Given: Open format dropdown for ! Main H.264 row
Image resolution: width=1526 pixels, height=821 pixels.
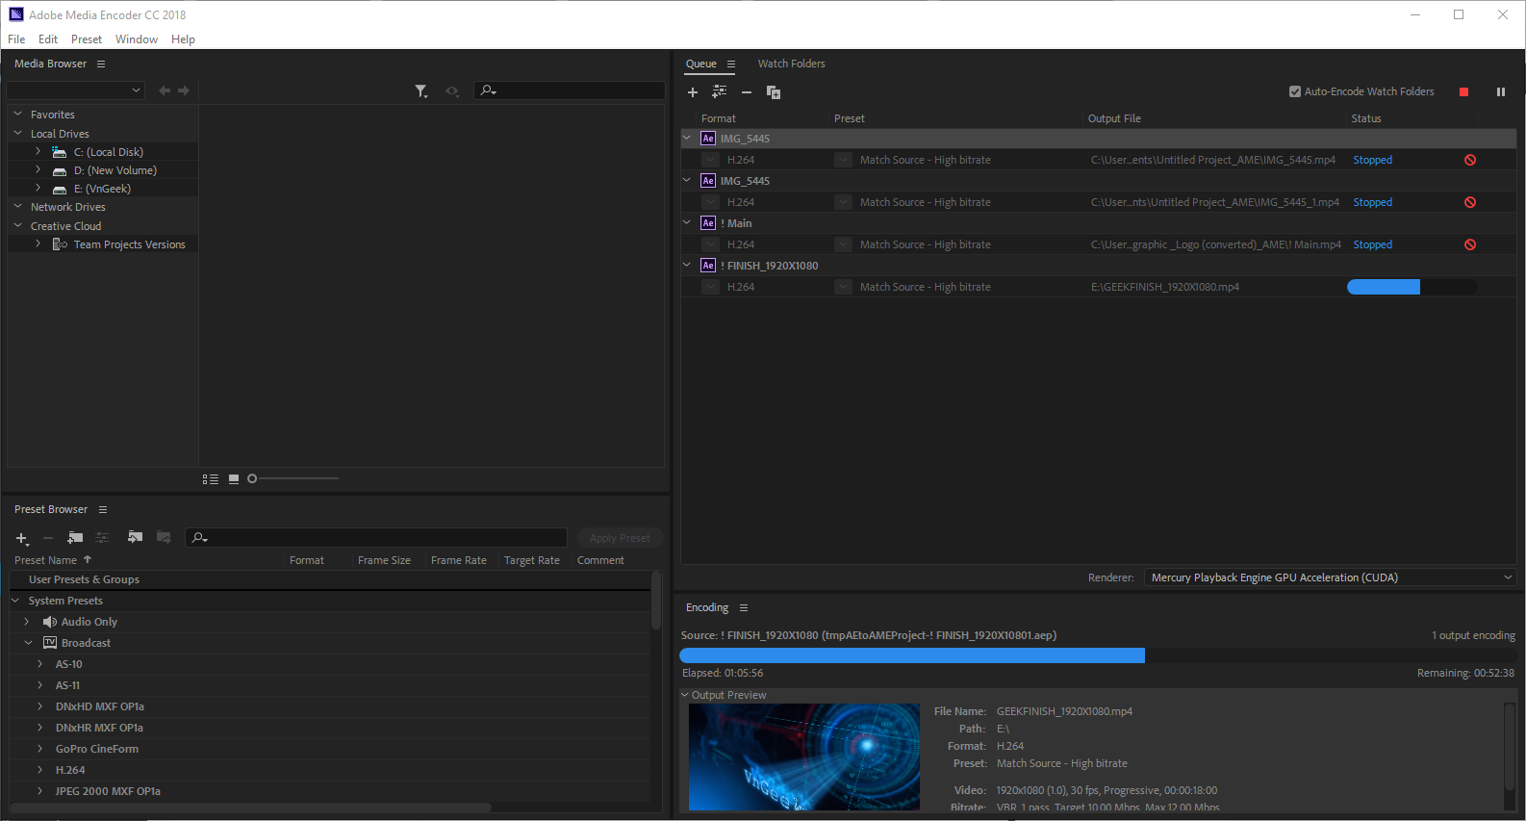Looking at the screenshot, I should click(x=710, y=244).
